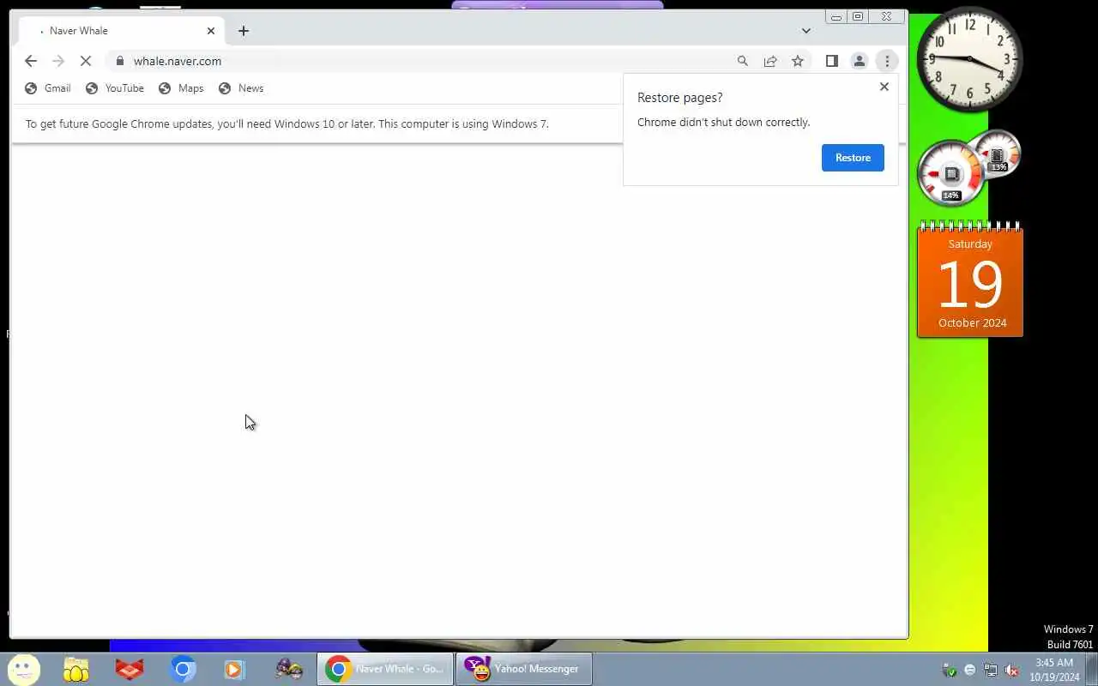
Task: Open the Maps bookmark
Action: pyautogui.click(x=182, y=88)
